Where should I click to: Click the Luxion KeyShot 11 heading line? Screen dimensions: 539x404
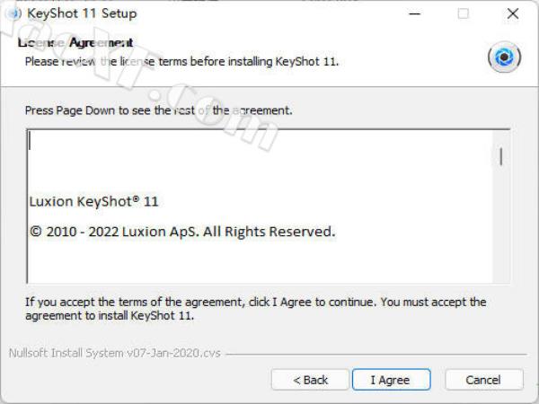93,201
